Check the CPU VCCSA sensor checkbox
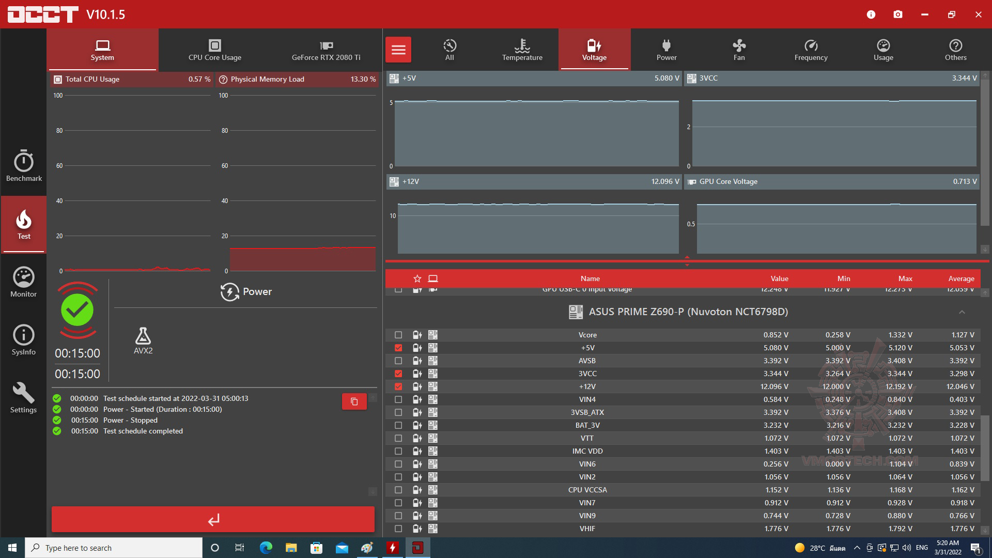The width and height of the screenshot is (992, 558). click(398, 490)
